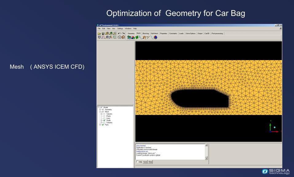Expand the Subsets tree node
Viewport: 294px width, 177px height.
[x=102, y=114]
